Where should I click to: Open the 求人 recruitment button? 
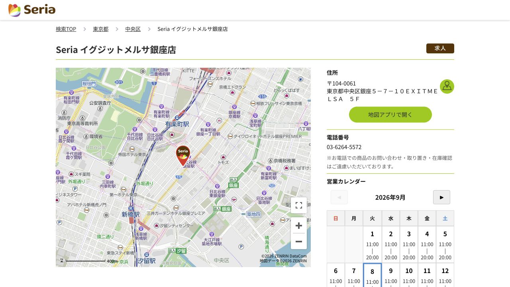point(440,48)
